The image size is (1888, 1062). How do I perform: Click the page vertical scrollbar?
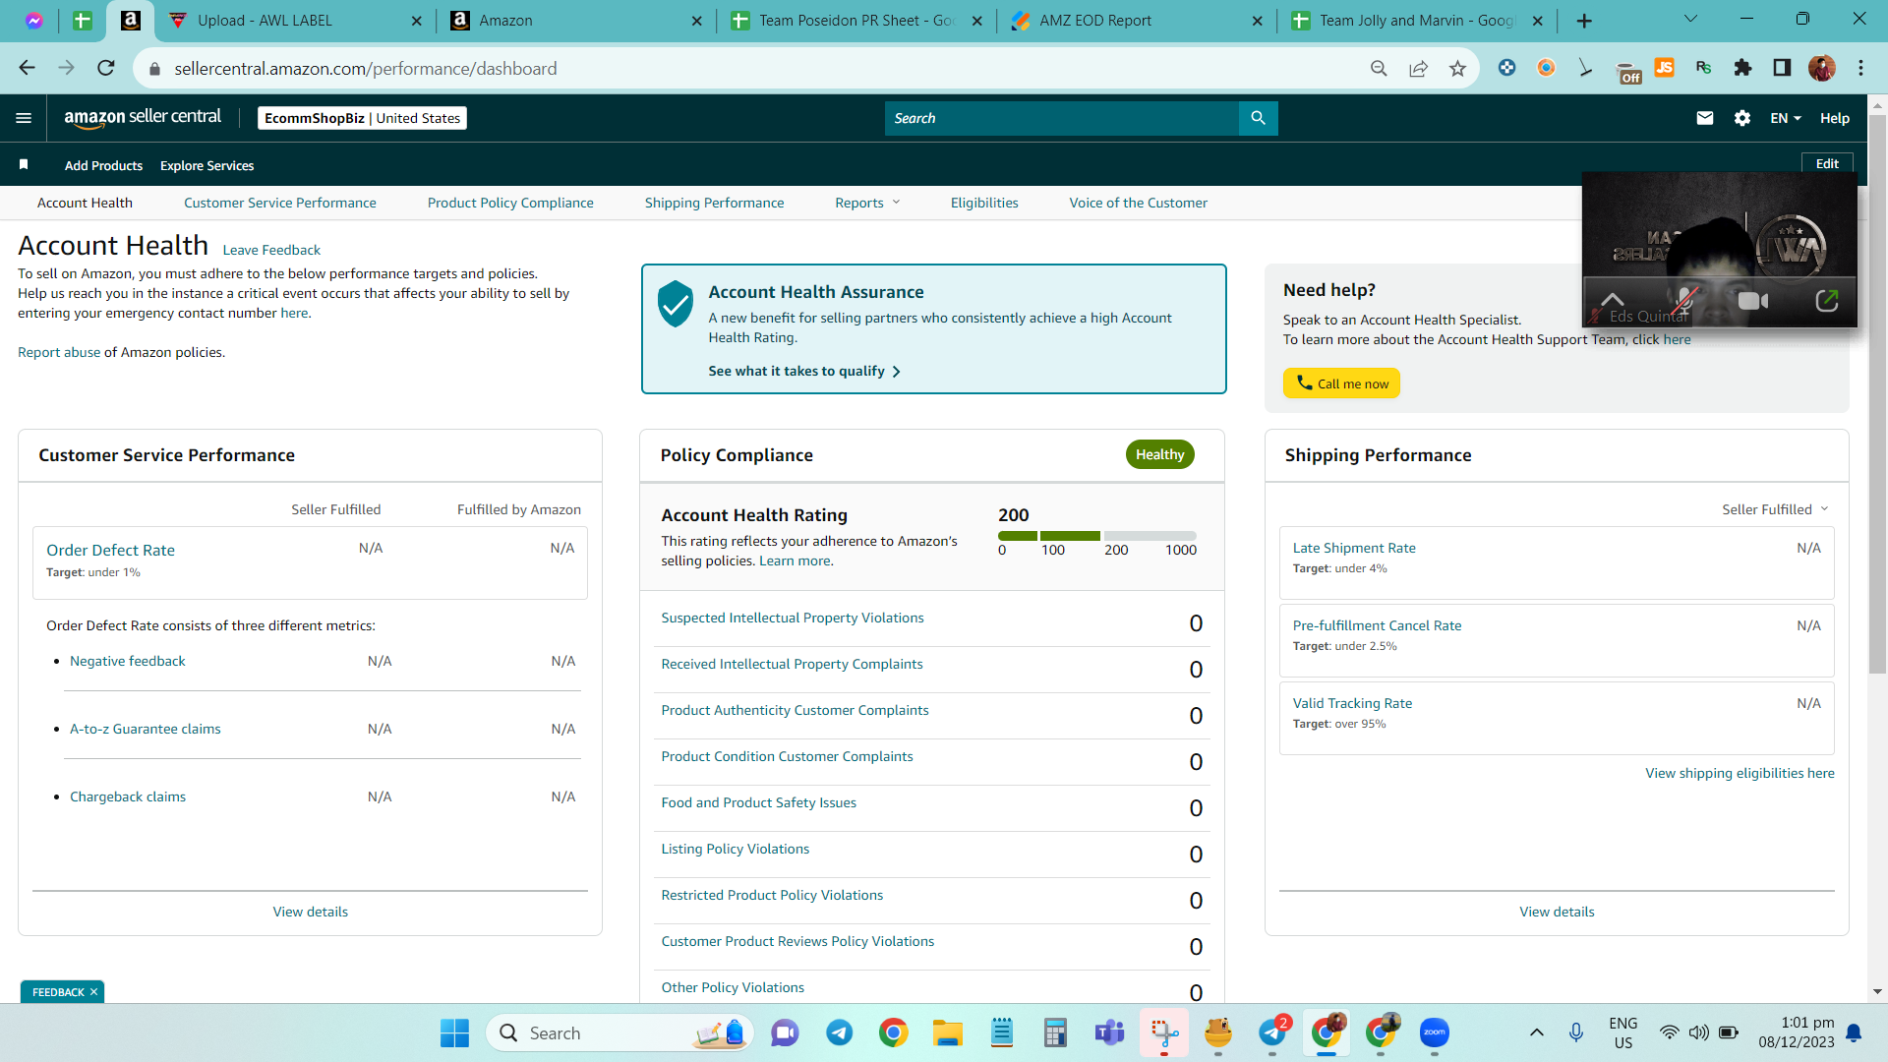pos(1877,393)
